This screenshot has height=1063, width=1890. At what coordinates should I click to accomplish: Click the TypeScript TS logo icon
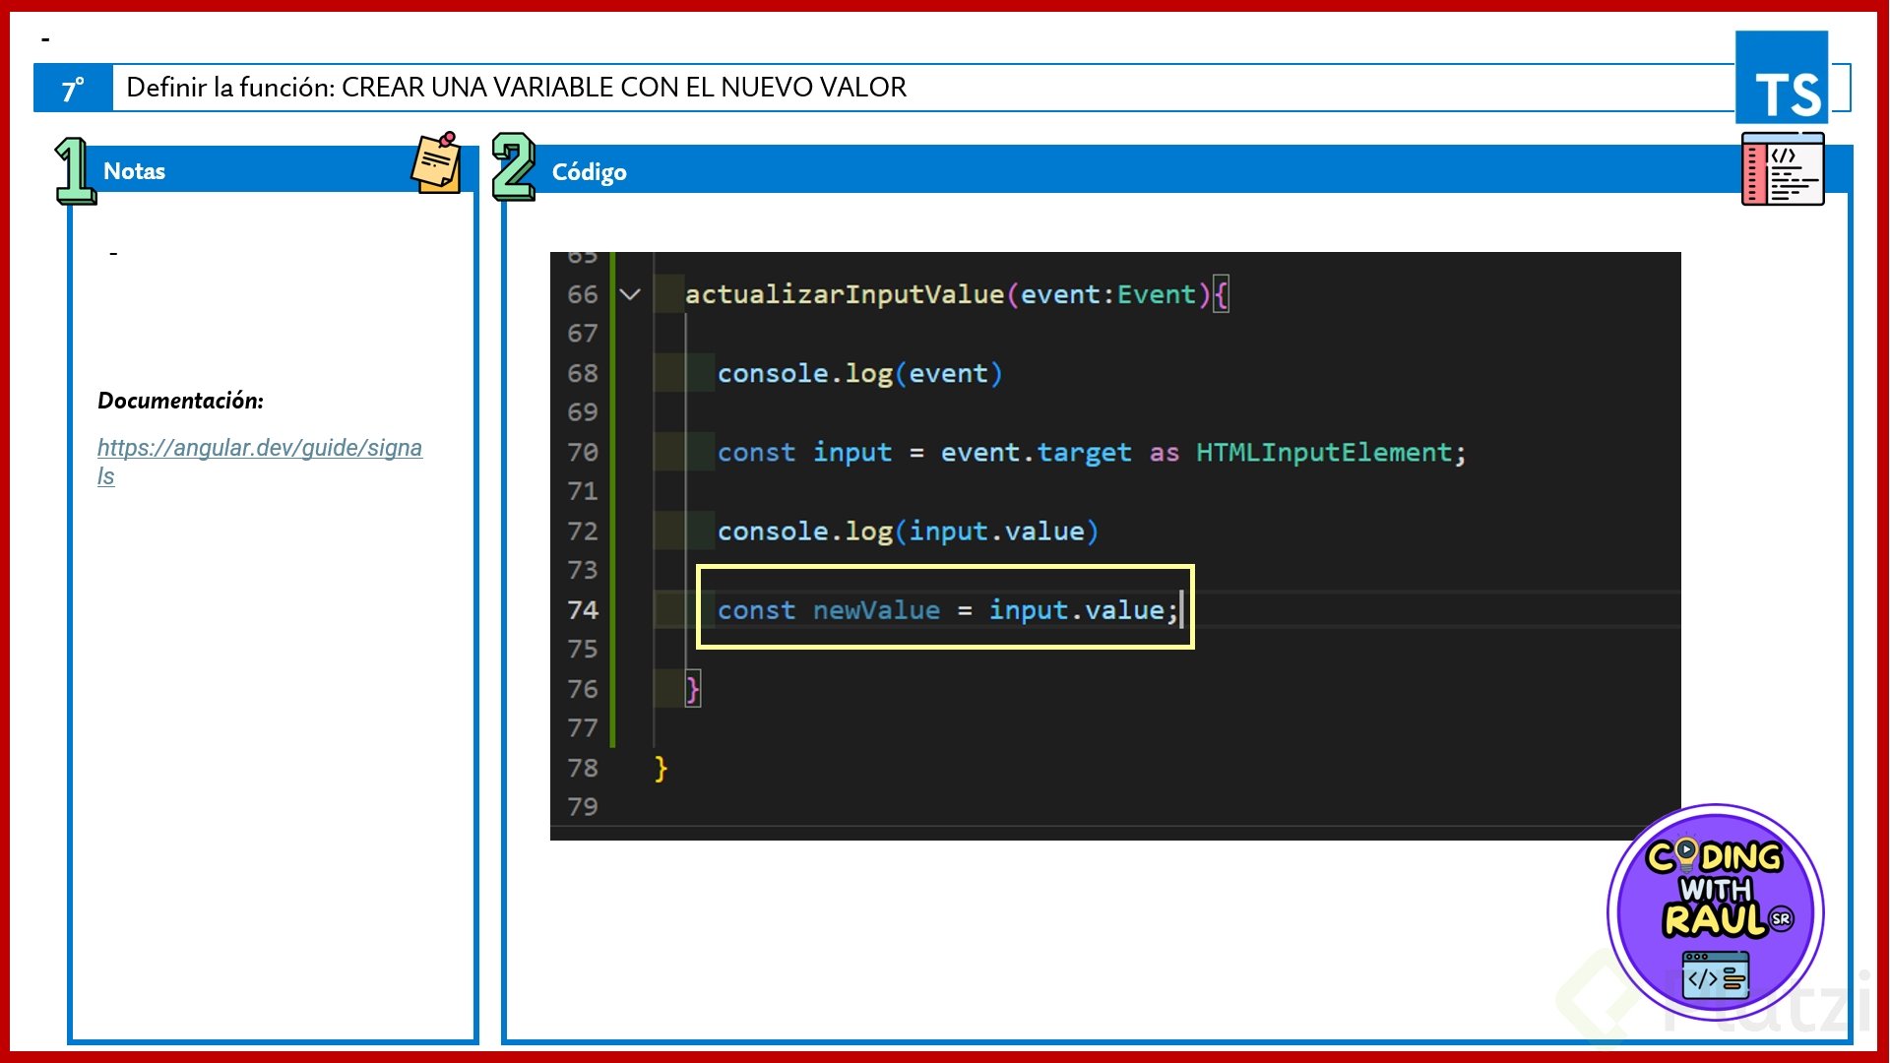tap(1782, 78)
